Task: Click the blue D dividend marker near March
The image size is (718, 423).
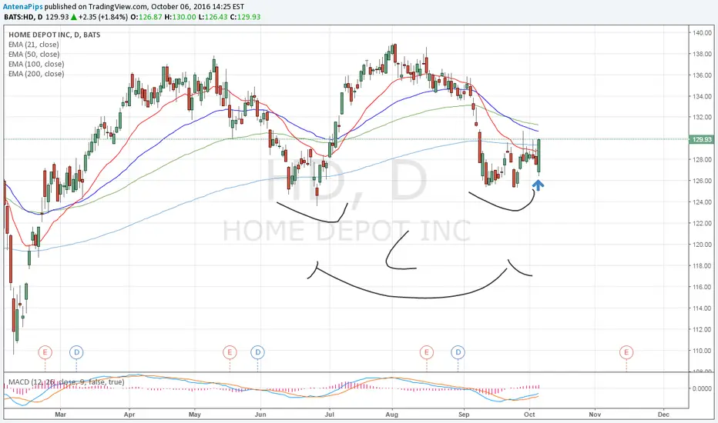Action: pyautogui.click(x=76, y=352)
